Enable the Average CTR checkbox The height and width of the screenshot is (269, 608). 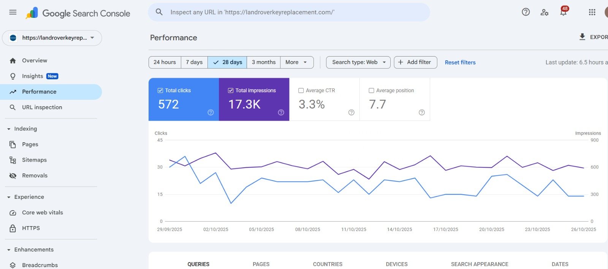tap(301, 91)
